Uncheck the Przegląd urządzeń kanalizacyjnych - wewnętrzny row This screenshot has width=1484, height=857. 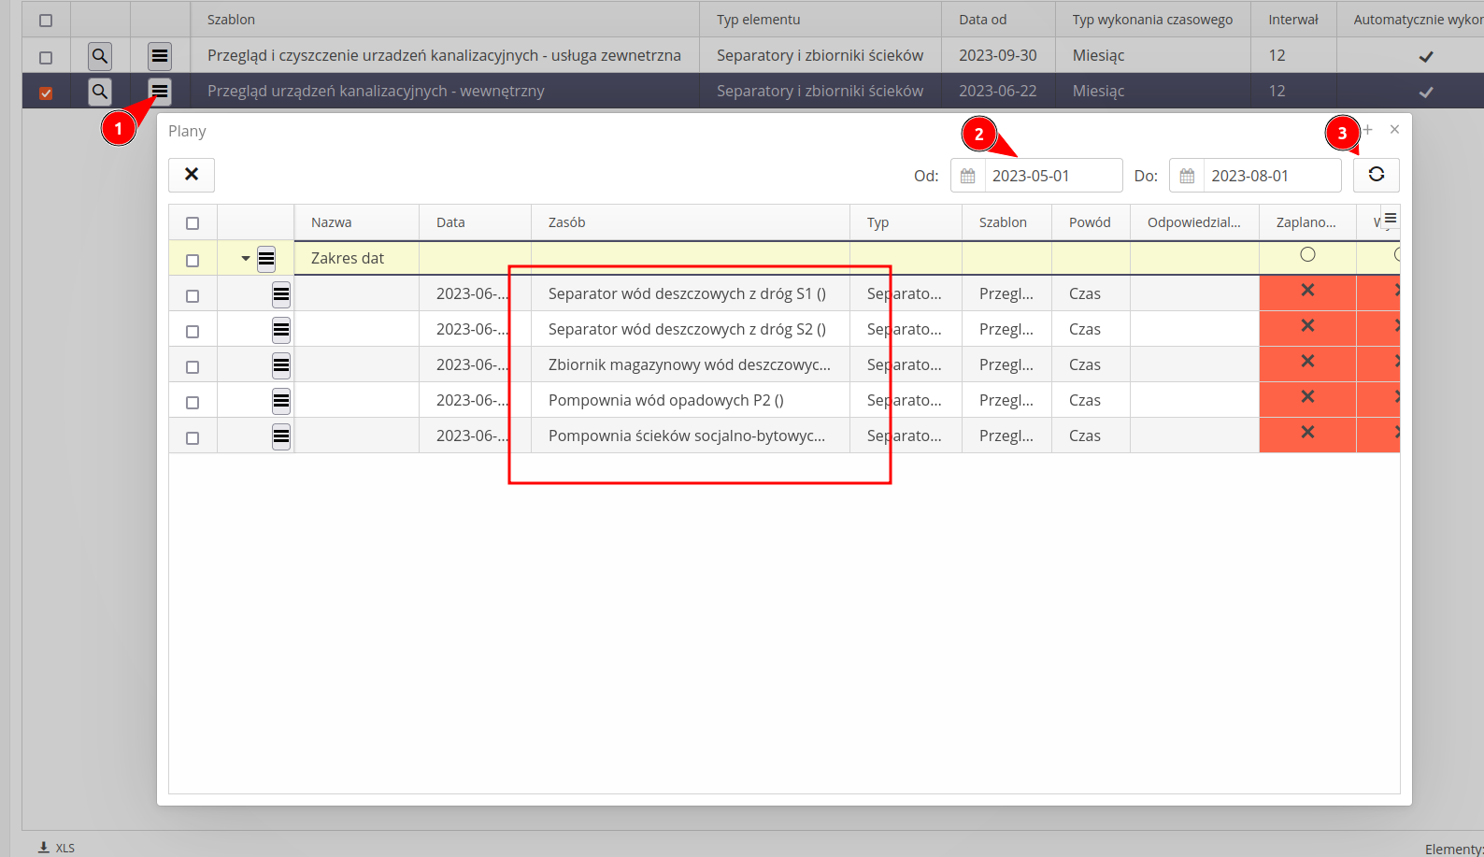[x=46, y=93]
